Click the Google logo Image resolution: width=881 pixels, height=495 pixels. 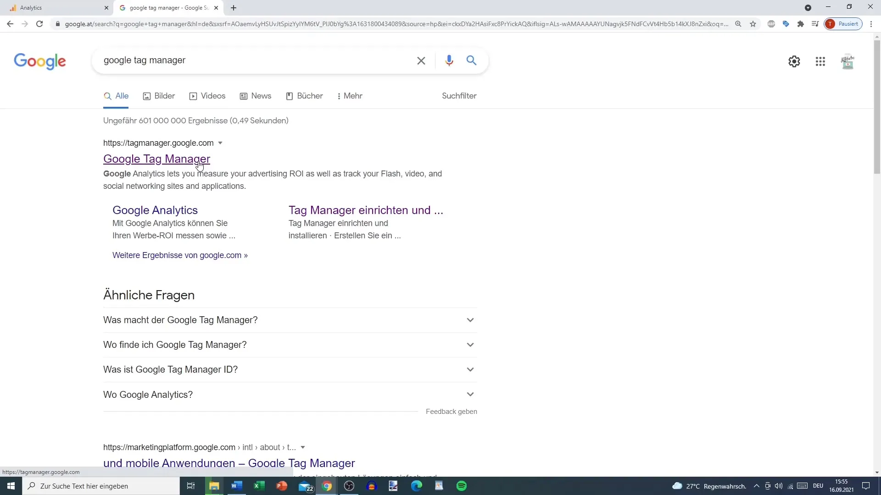tap(40, 61)
